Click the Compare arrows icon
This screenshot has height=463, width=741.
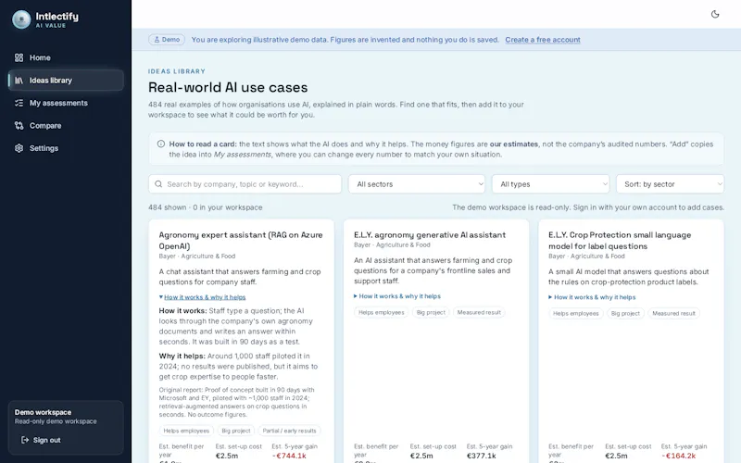click(x=19, y=126)
